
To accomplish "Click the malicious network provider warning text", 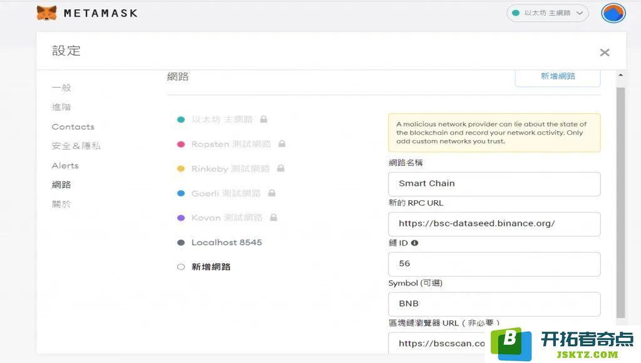I will 491,133.
